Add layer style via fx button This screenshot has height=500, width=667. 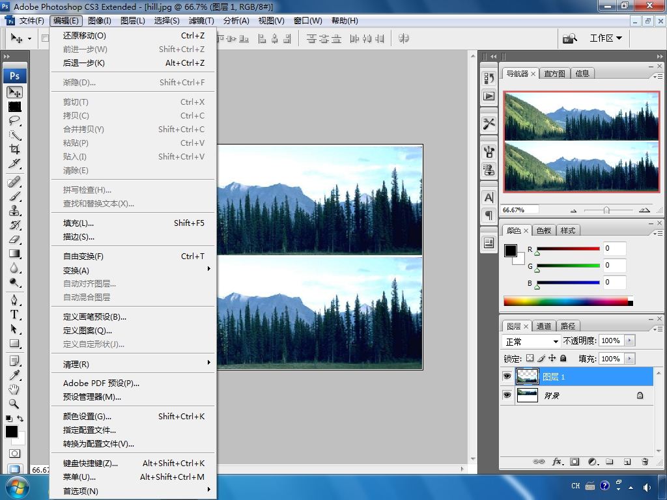pyautogui.click(x=558, y=462)
